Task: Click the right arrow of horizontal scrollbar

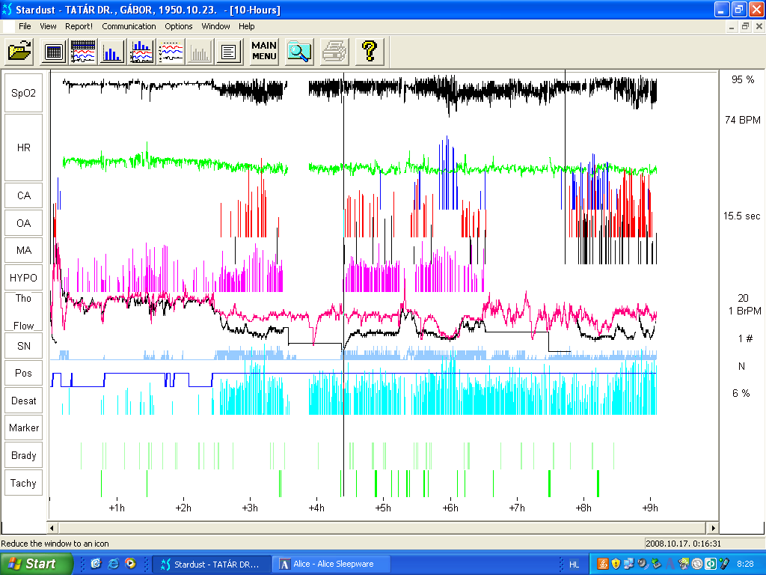Action: coord(713,528)
